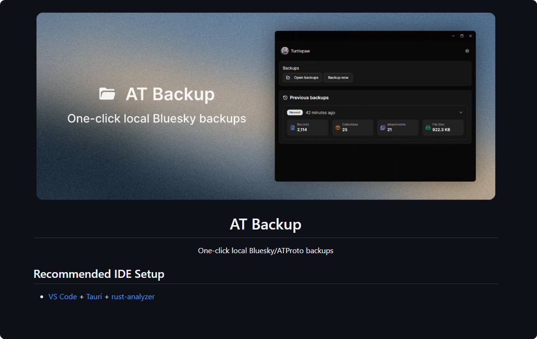Click the AT Backup page heading
Image resolution: width=537 pixels, height=339 pixels.
[265, 224]
